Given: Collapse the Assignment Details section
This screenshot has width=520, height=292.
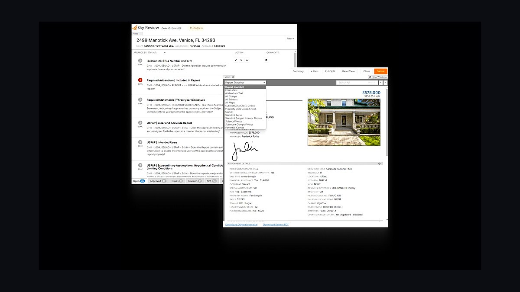Looking at the screenshot, I should (x=380, y=164).
